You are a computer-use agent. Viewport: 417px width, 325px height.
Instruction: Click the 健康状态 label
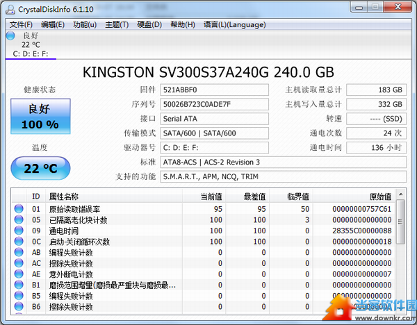click(x=40, y=90)
